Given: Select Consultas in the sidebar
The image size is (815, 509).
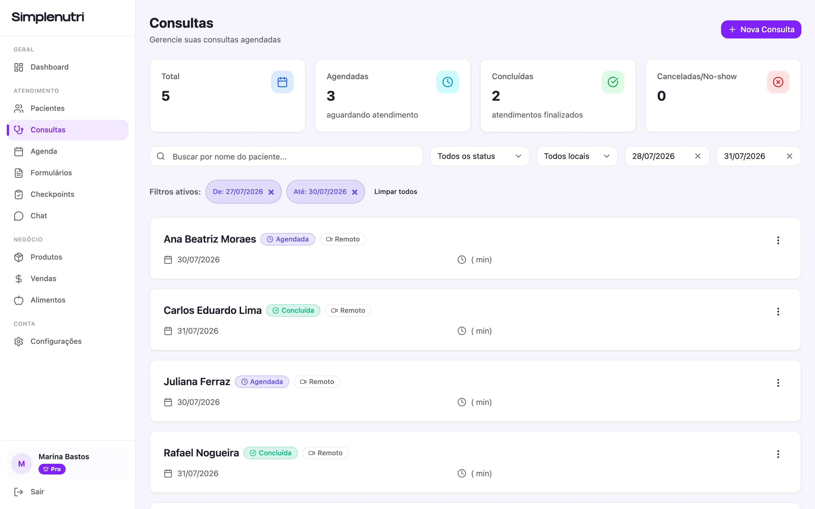Looking at the screenshot, I should (67, 130).
